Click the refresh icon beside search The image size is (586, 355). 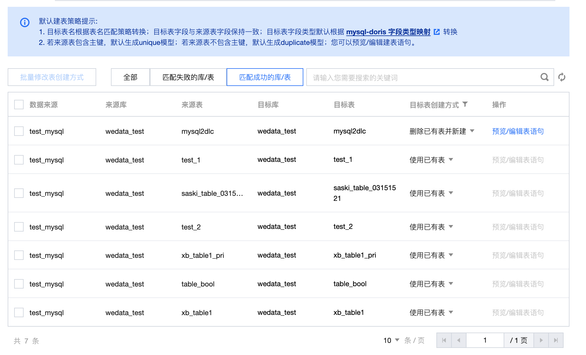point(562,77)
